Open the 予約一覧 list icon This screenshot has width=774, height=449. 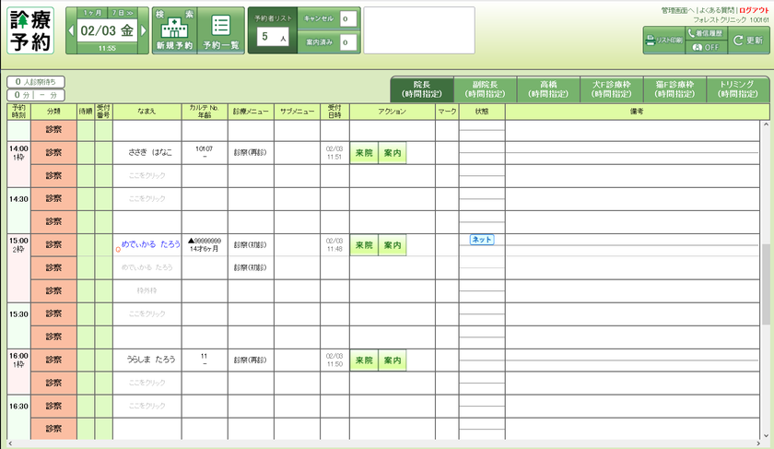[x=221, y=30]
